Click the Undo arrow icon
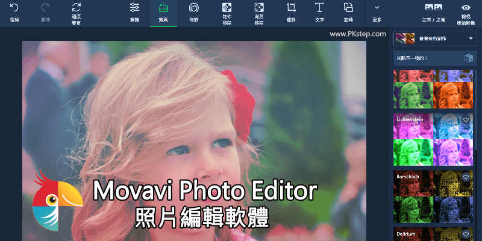Image resolution: width=482 pixels, height=241 pixels. [14, 8]
